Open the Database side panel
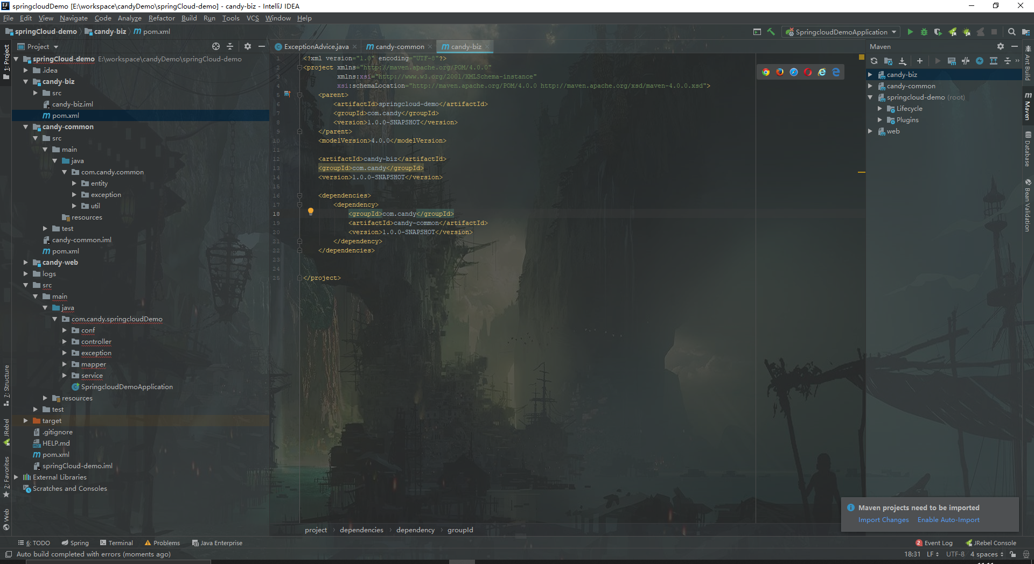 point(1028,149)
